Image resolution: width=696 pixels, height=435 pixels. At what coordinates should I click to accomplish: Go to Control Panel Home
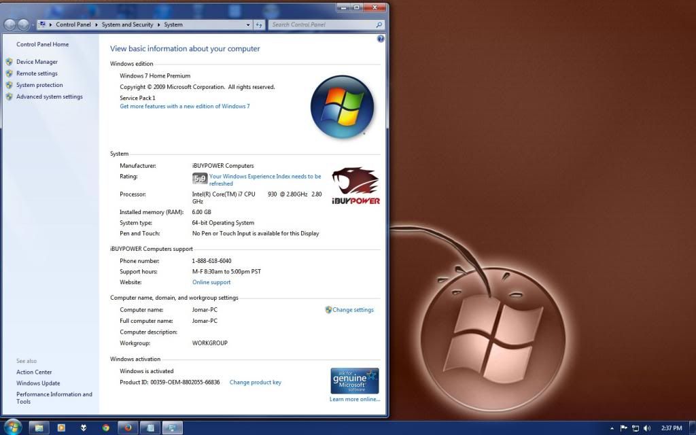[42, 45]
